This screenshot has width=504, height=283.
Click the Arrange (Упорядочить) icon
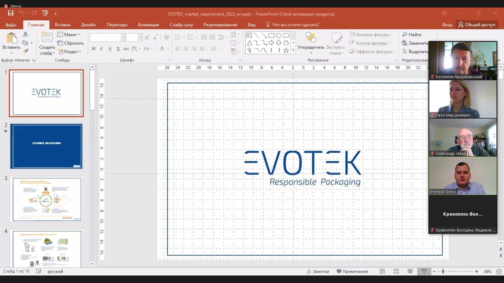311,37
